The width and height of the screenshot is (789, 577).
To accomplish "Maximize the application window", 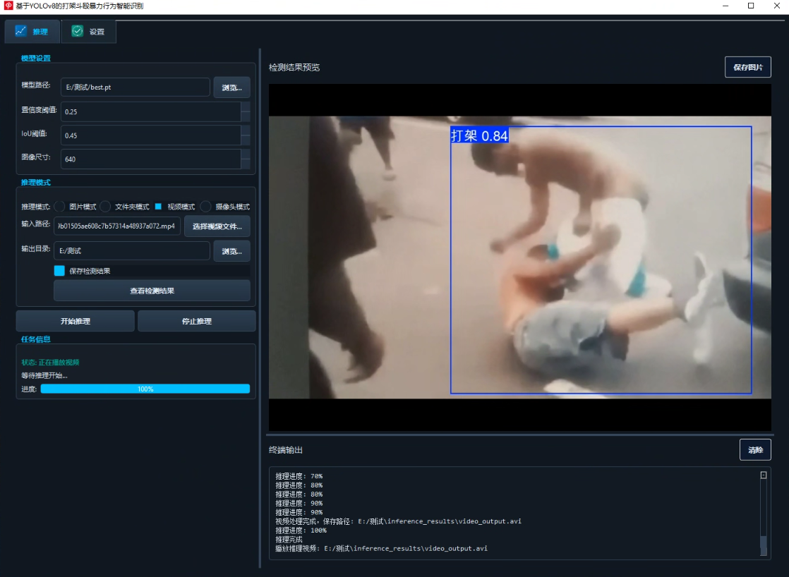I will tap(751, 6).
